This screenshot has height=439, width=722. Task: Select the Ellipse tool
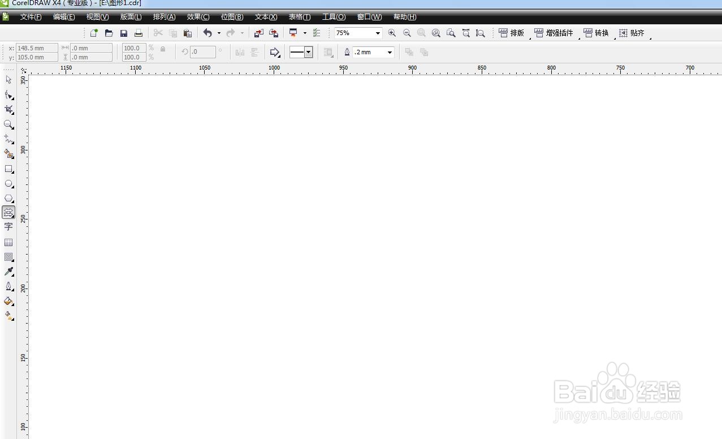[8, 184]
